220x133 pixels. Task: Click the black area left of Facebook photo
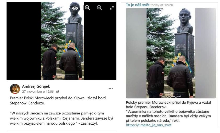24,41
